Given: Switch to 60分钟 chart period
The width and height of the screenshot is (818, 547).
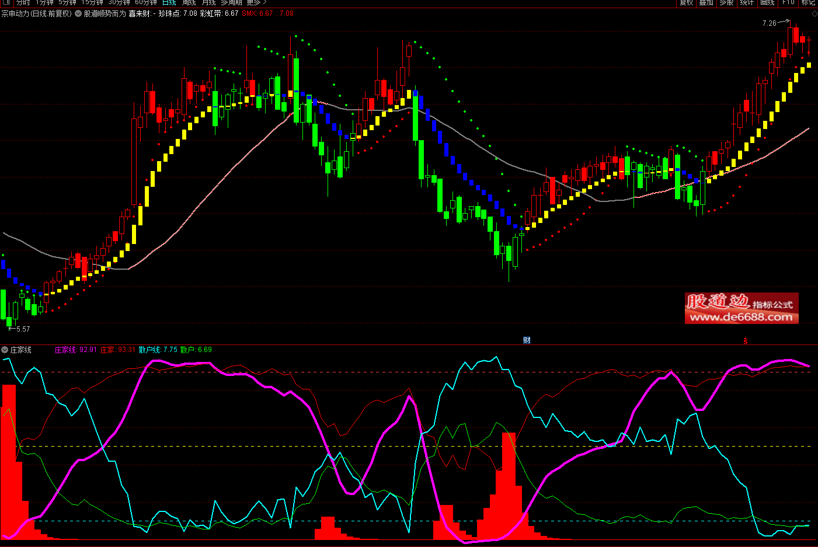Looking at the screenshot, I should point(146,2).
